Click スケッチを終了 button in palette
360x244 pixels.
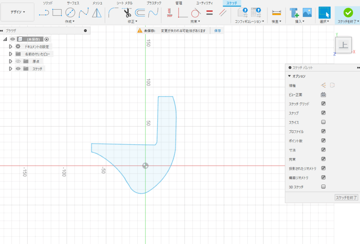(346, 198)
